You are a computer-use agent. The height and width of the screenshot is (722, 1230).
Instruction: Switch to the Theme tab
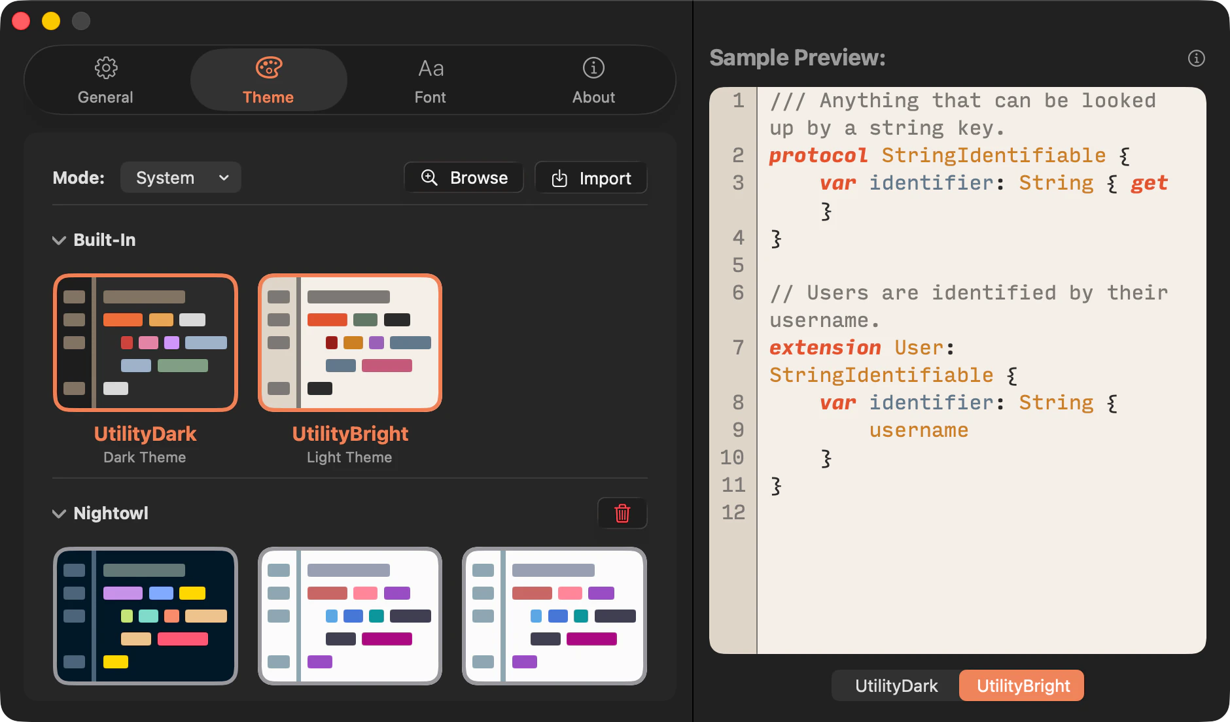coord(268,80)
